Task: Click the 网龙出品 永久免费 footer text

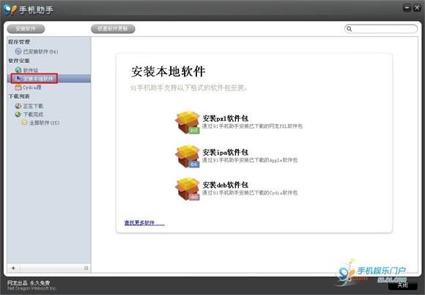Action: click(x=29, y=283)
